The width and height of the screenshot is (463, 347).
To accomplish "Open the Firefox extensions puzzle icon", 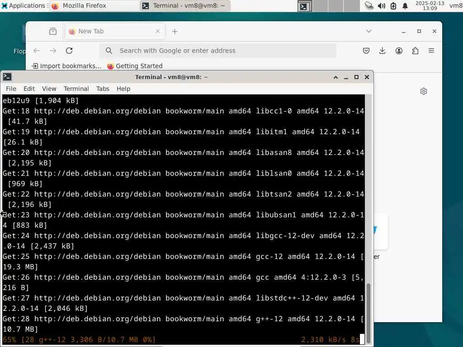I will [x=415, y=51].
